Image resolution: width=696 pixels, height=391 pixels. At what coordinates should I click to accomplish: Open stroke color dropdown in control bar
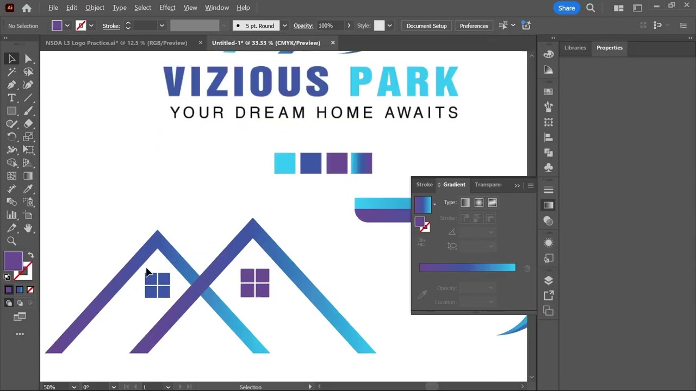[91, 26]
